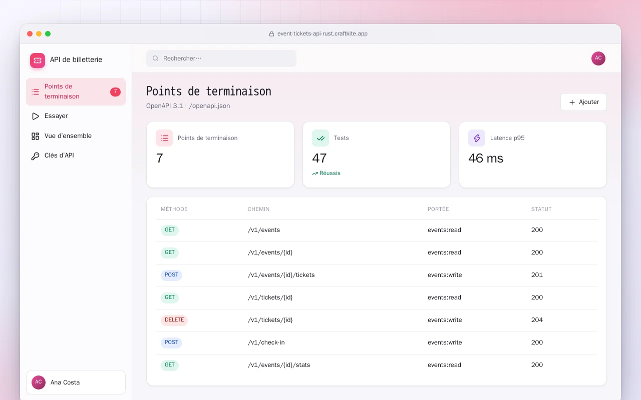Click the GET badge for /v1/events/{id}/stats

170,365
